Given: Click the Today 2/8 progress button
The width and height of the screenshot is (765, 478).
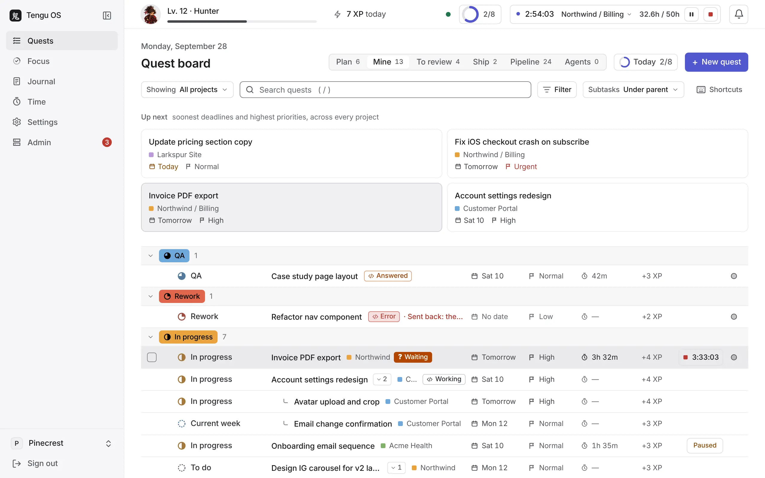Looking at the screenshot, I should point(645,62).
